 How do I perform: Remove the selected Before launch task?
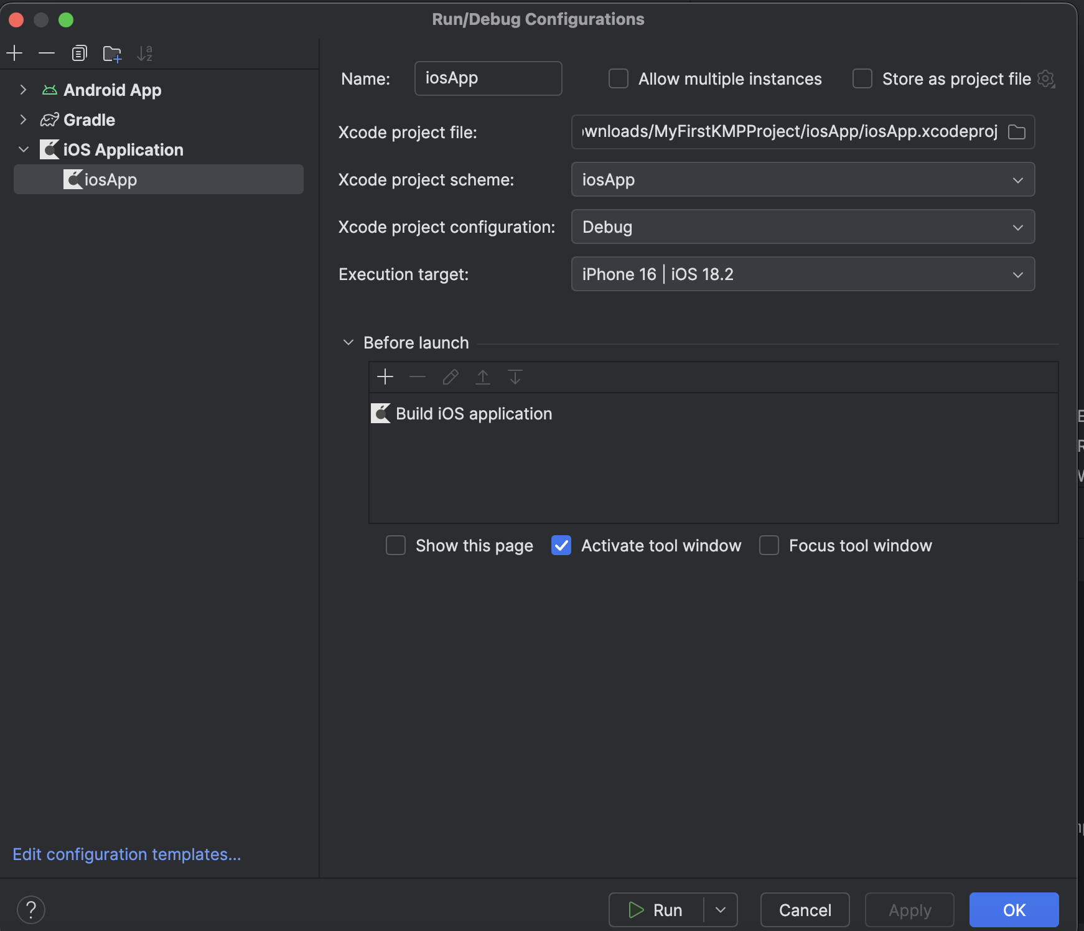(x=418, y=377)
